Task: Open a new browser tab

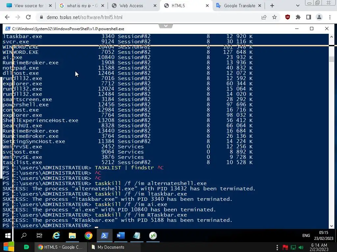Action: (x=272, y=6)
